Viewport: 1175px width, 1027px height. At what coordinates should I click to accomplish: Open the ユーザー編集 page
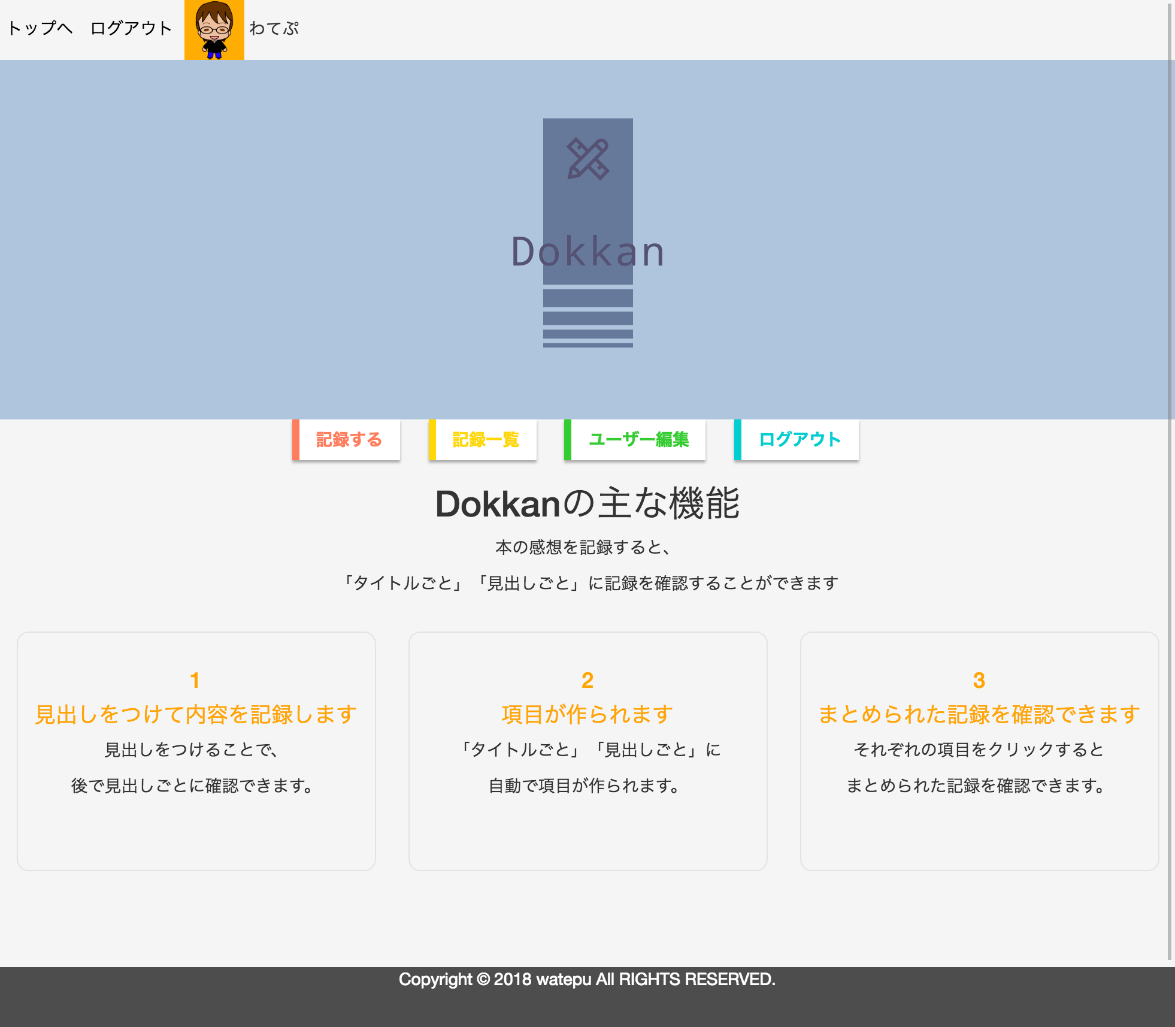click(x=638, y=439)
